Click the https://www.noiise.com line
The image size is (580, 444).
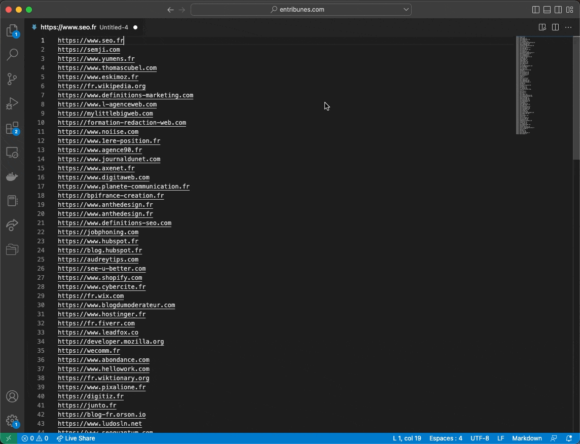(98, 132)
